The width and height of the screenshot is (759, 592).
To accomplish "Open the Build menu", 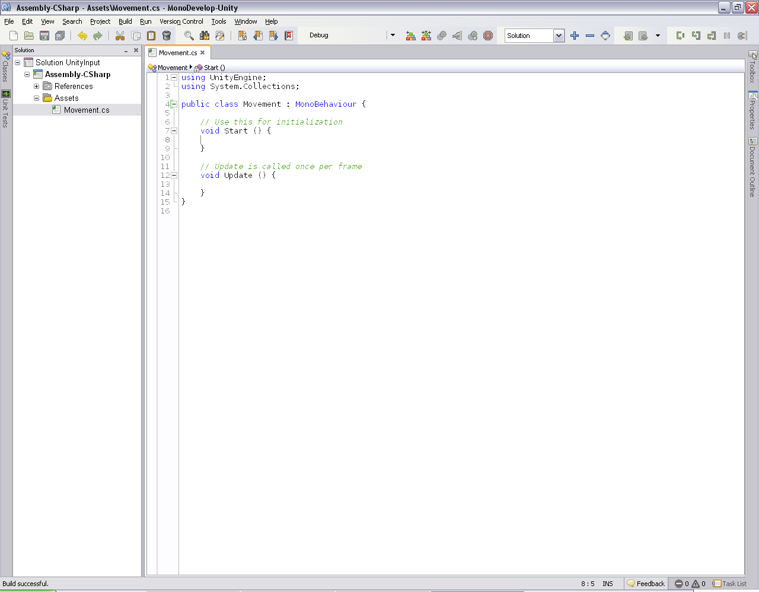I will tap(125, 21).
